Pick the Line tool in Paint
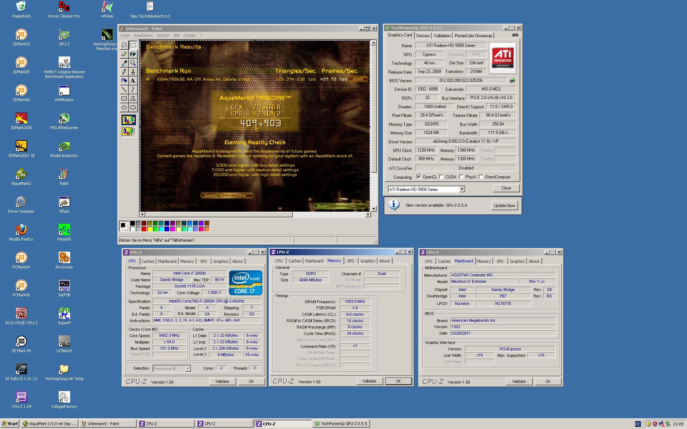This screenshot has width=687, height=429. click(124, 90)
